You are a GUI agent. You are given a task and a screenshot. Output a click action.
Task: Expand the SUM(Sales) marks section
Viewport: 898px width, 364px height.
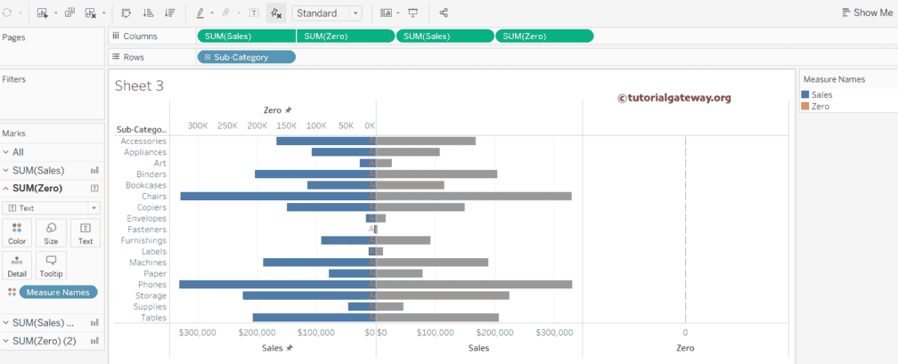(7, 170)
